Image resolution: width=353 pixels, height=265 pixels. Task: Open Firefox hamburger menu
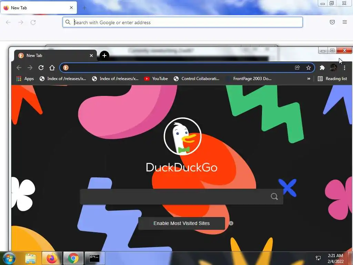click(345, 22)
